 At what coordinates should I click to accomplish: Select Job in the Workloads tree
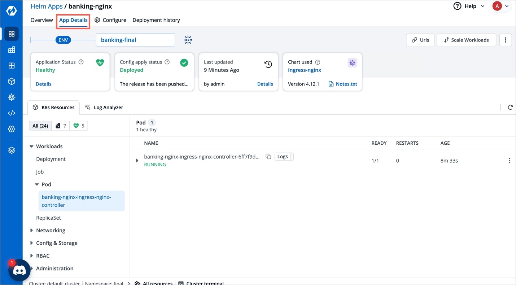[x=40, y=172]
